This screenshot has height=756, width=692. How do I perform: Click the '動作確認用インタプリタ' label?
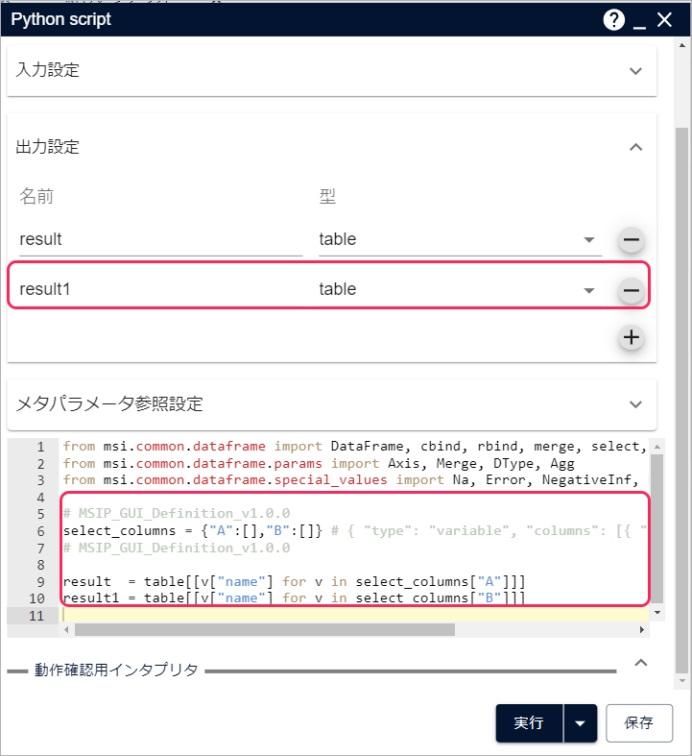[x=116, y=671]
